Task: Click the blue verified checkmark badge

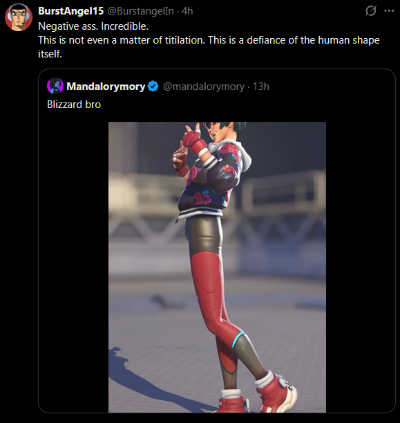Action: point(153,87)
